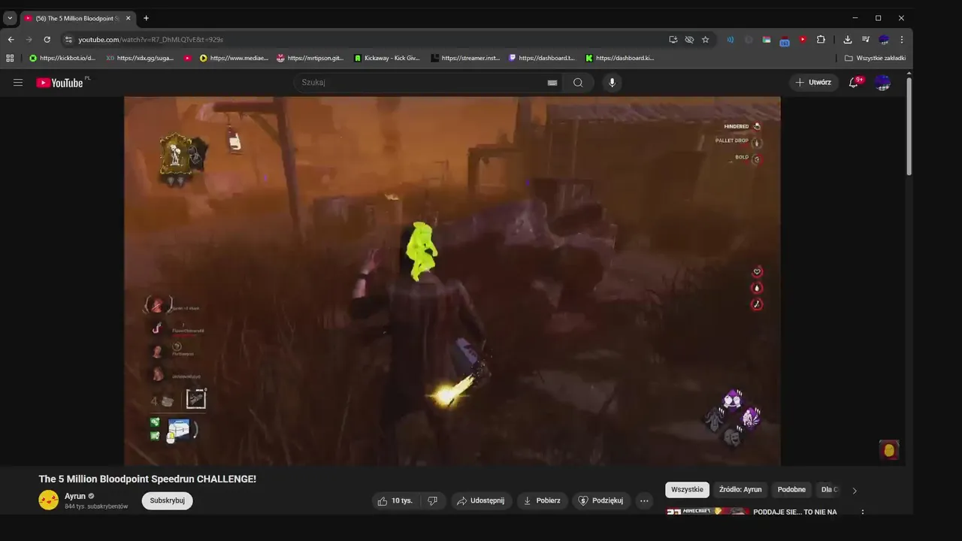Open options for PODDAJE SIE suggested video

[x=862, y=512]
